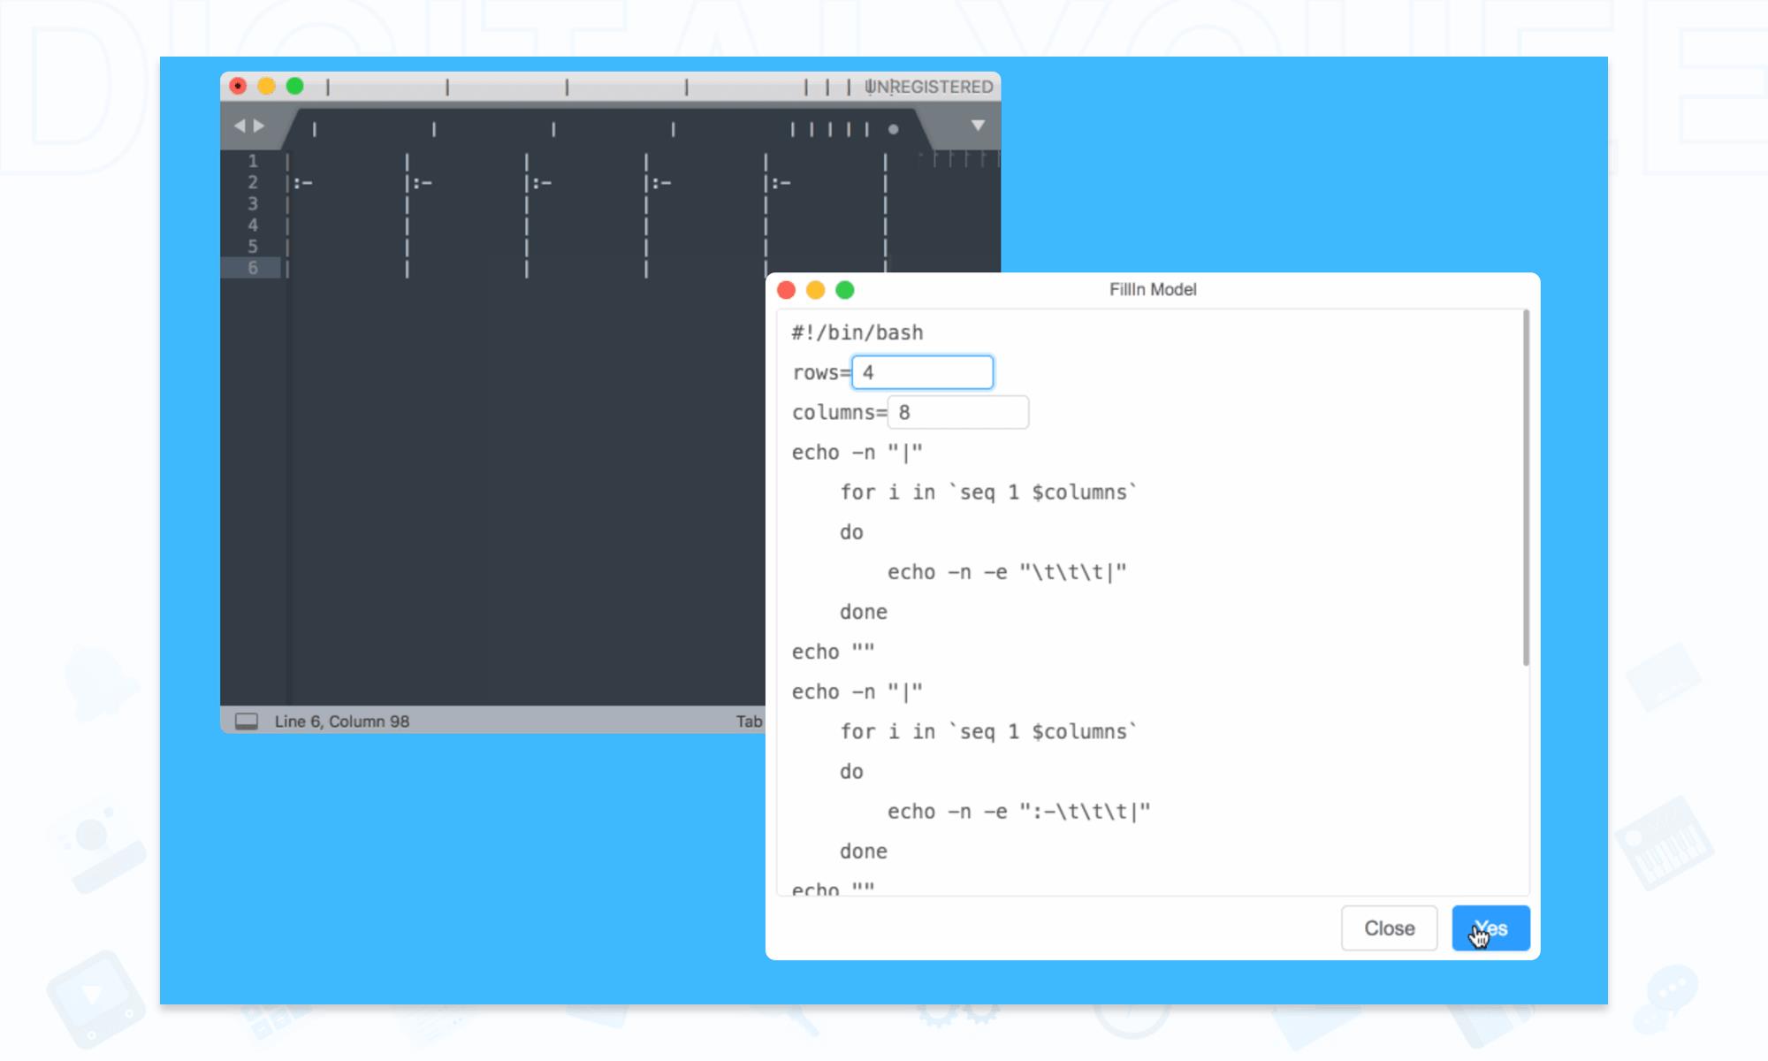Image resolution: width=1768 pixels, height=1061 pixels.
Task: Focus the columns input field
Action: pos(958,413)
